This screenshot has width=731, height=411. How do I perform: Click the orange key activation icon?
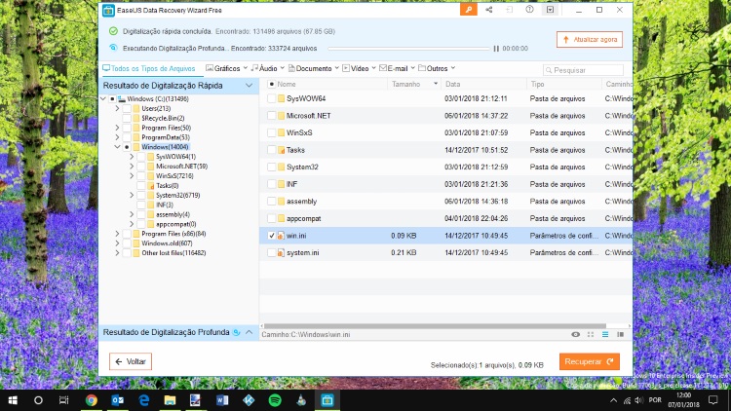tap(470, 10)
